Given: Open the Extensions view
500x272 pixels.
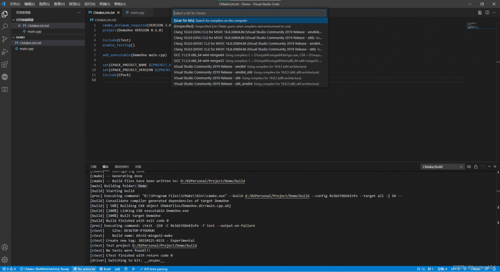Looking at the screenshot, I should (5, 64).
